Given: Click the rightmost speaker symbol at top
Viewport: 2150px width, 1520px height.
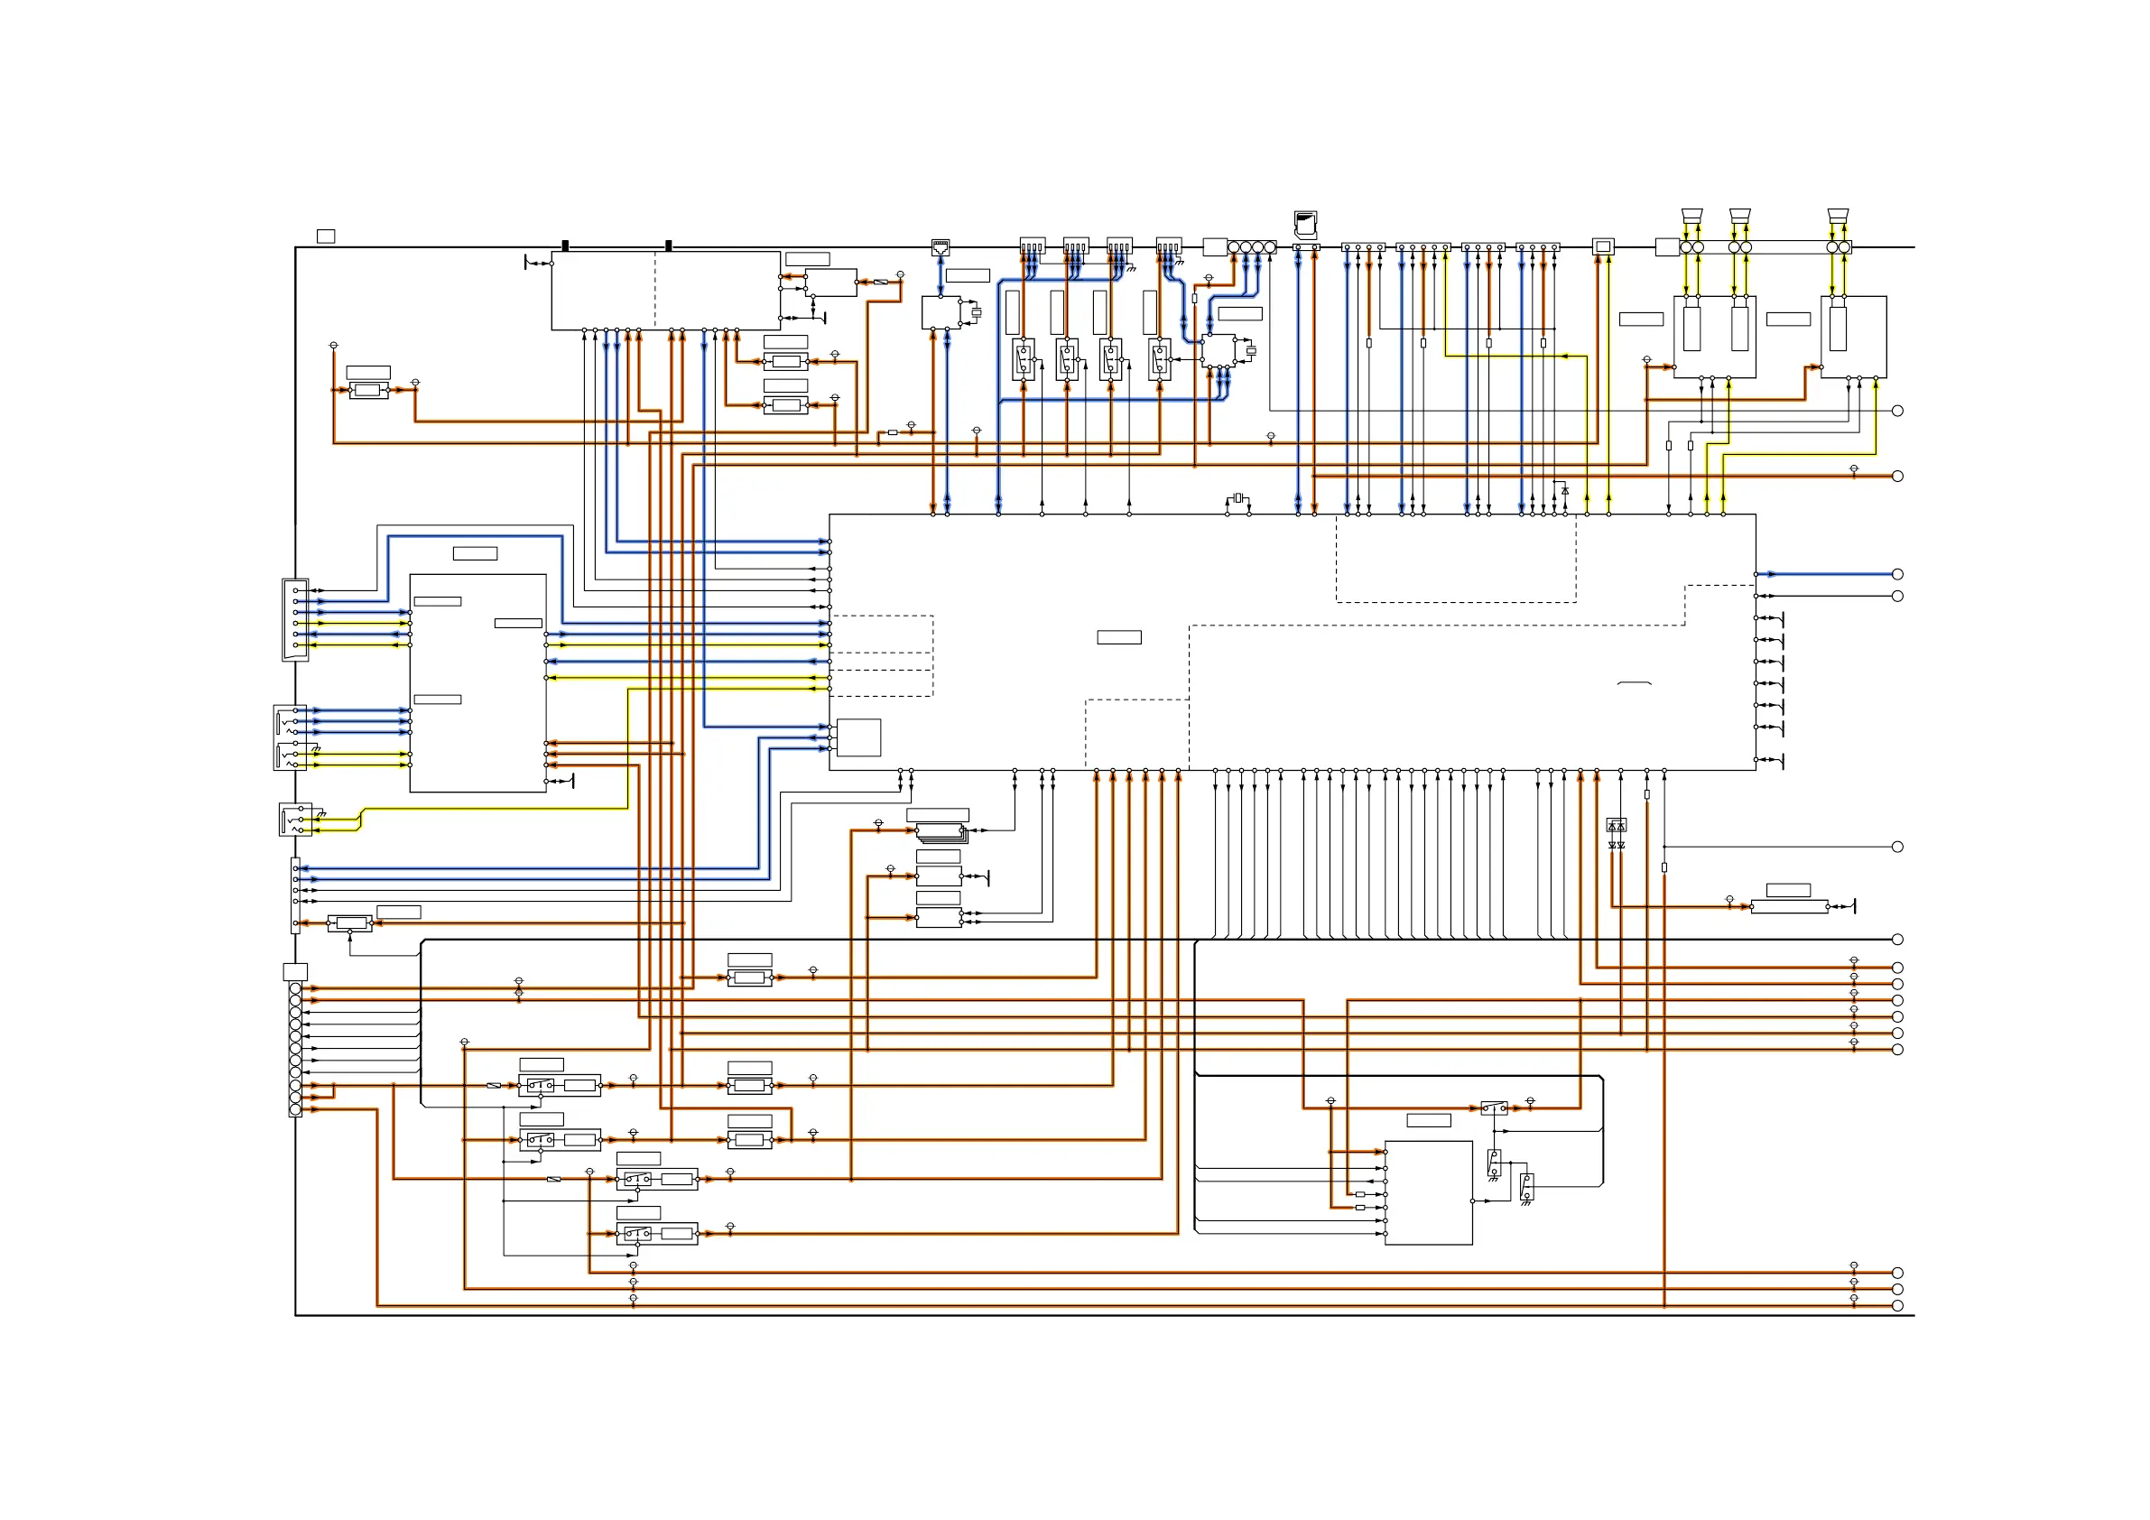Looking at the screenshot, I should coord(1839,217).
